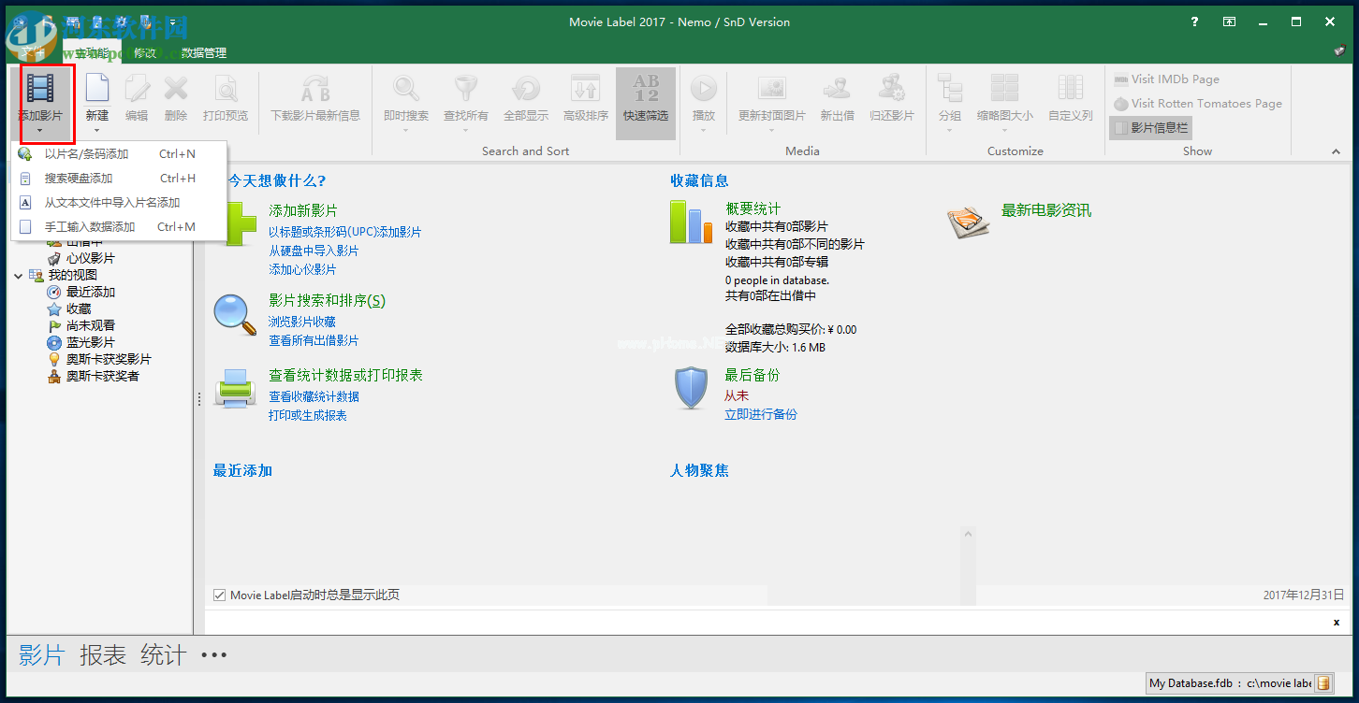This screenshot has width=1359, height=703.
Task: Click the database icon in status bar
Action: pyautogui.click(x=1323, y=683)
